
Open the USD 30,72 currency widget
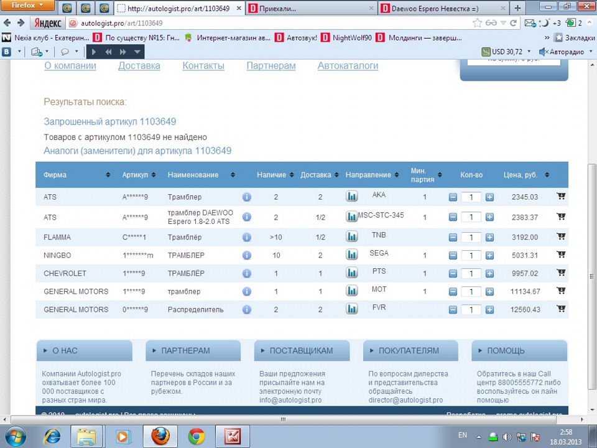pyautogui.click(x=506, y=52)
